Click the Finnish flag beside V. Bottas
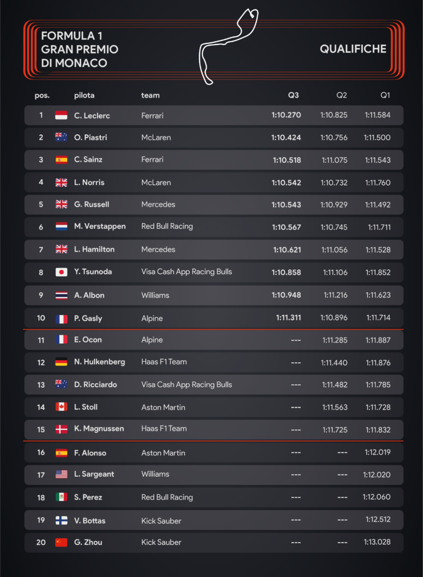 tap(61, 521)
